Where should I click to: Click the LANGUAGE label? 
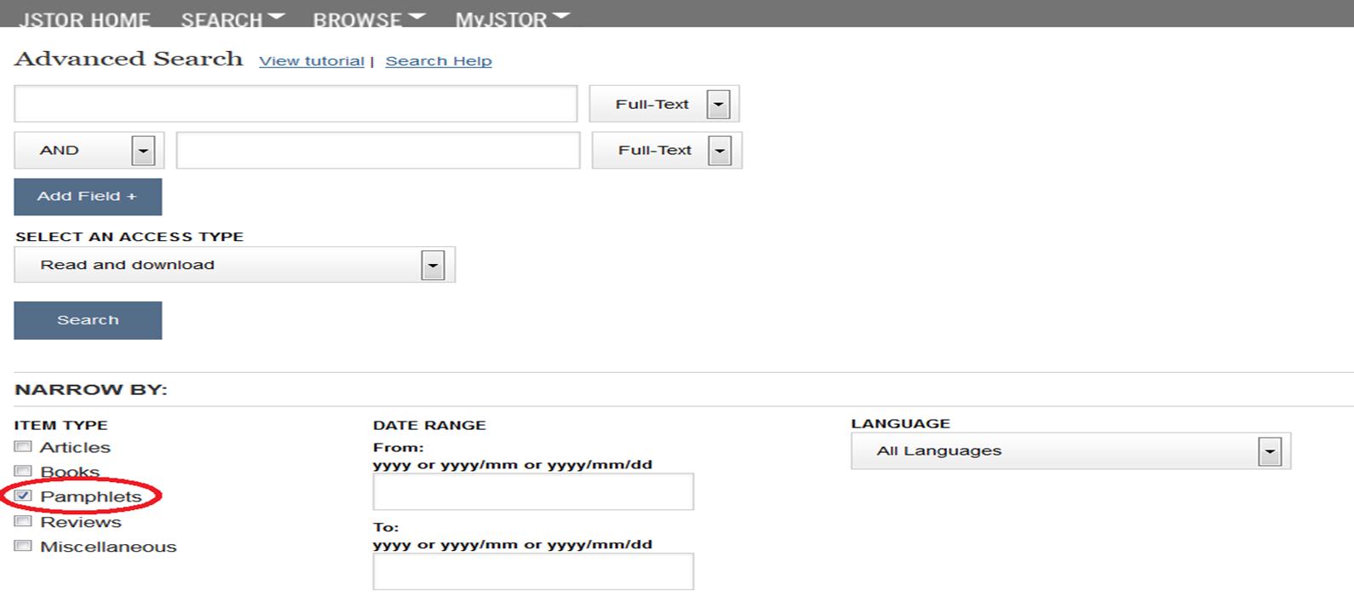[901, 423]
